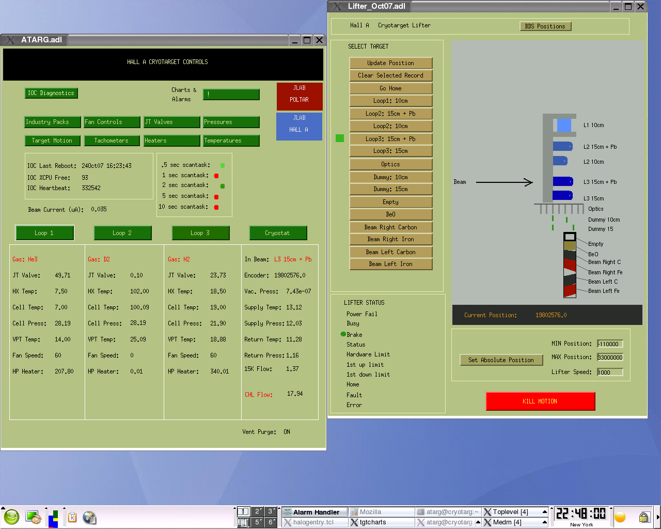Viewport: 661px width, 529px height.
Task: Switch to virtual desktop 6 in pager
Action: 271,522
